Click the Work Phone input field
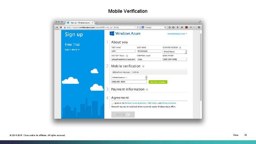 pos(175,59)
